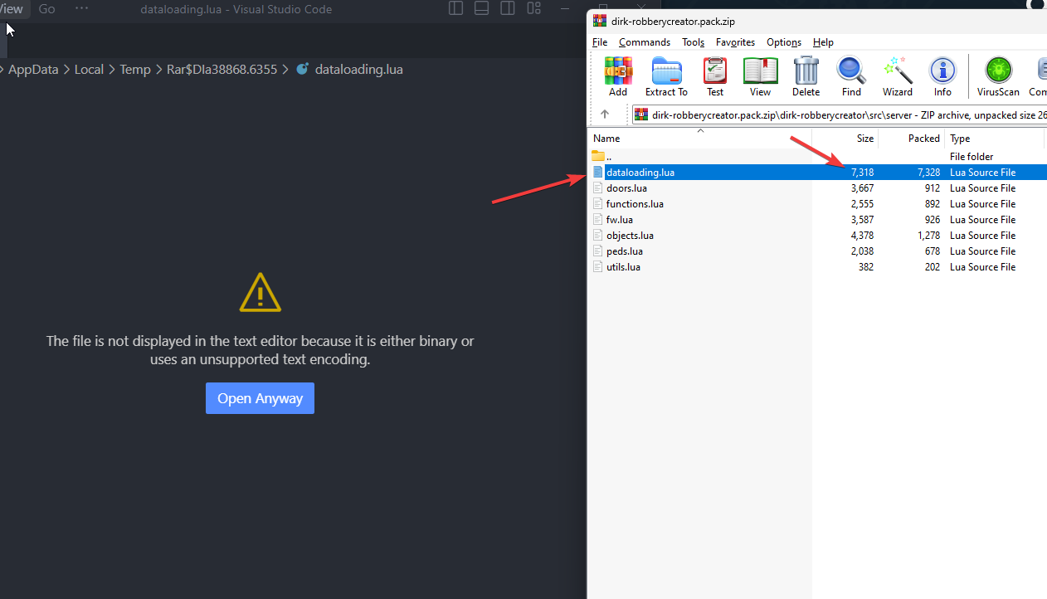Click the Local breadcrumb segment
Viewport: 1047px width, 599px height.
click(89, 70)
